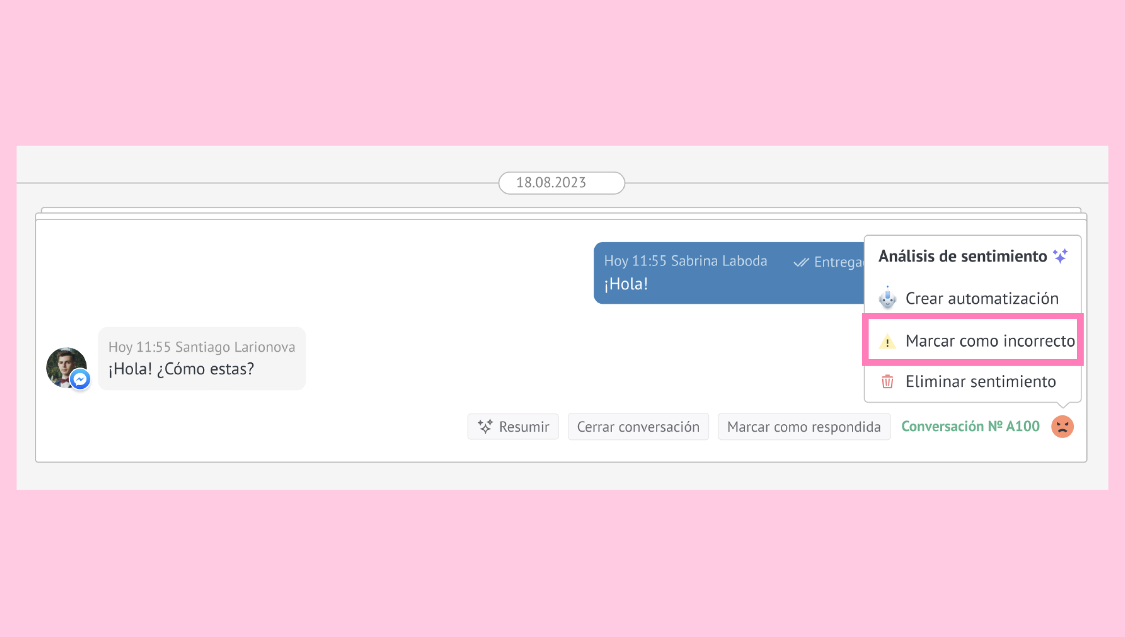Select Crear automatización in the sentiment menu

pyautogui.click(x=973, y=298)
